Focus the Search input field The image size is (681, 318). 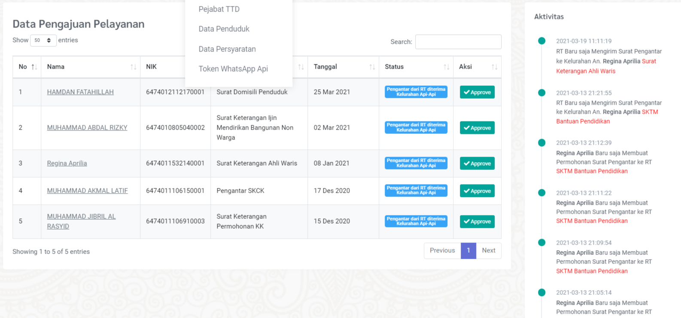tap(458, 42)
